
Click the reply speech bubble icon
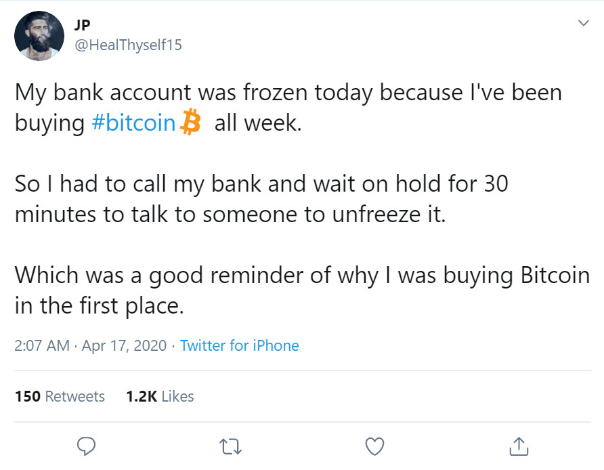coord(87,446)
